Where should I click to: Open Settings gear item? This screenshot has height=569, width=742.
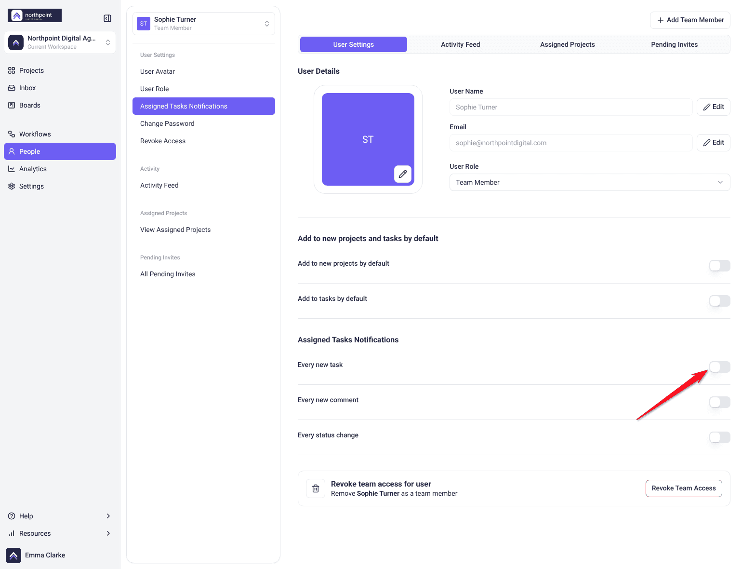click(x=60, y=186)
